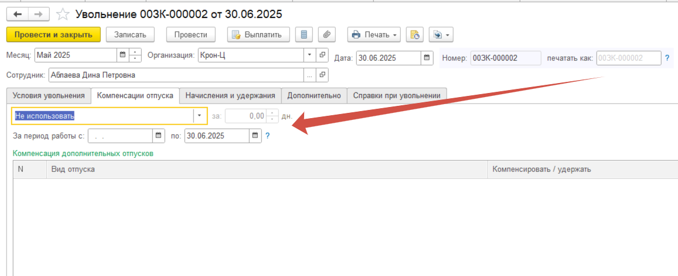This screenshot has width=678, height=276.
Task: Click the Сотрудник input field
Action: click(x=176, y=75)
